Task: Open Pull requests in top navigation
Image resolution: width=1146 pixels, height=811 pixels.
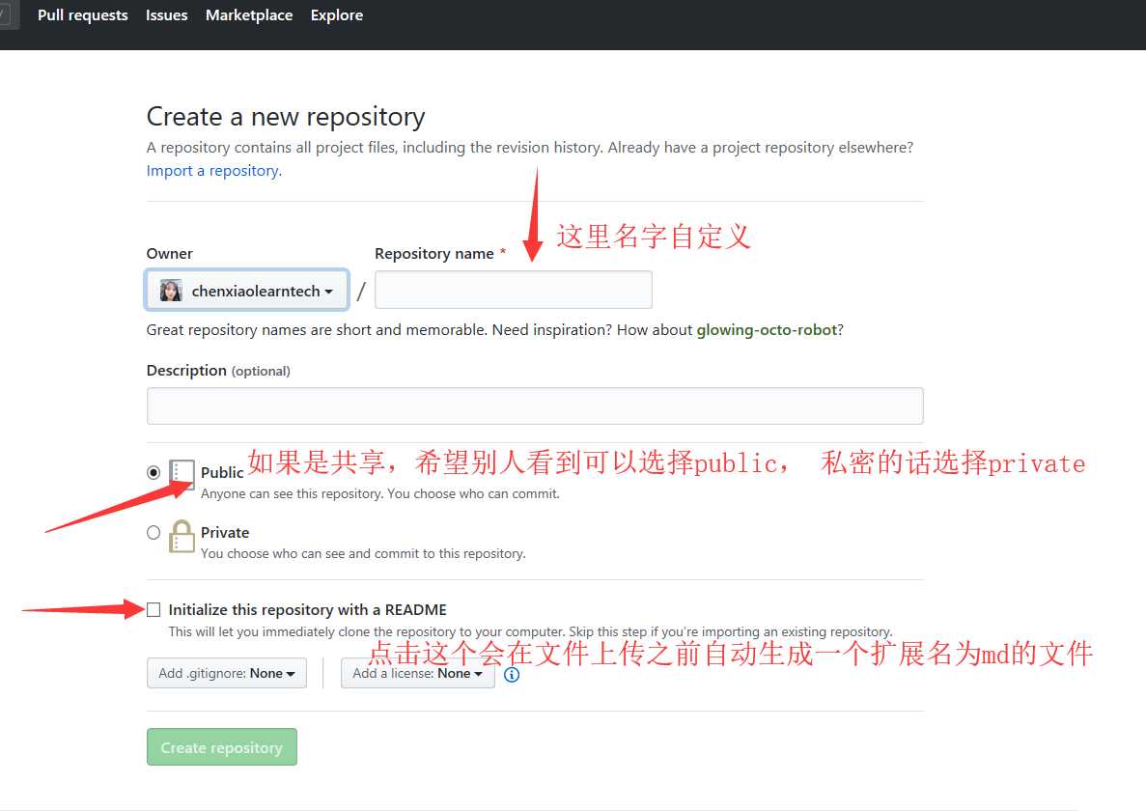Action: [83, 15]
